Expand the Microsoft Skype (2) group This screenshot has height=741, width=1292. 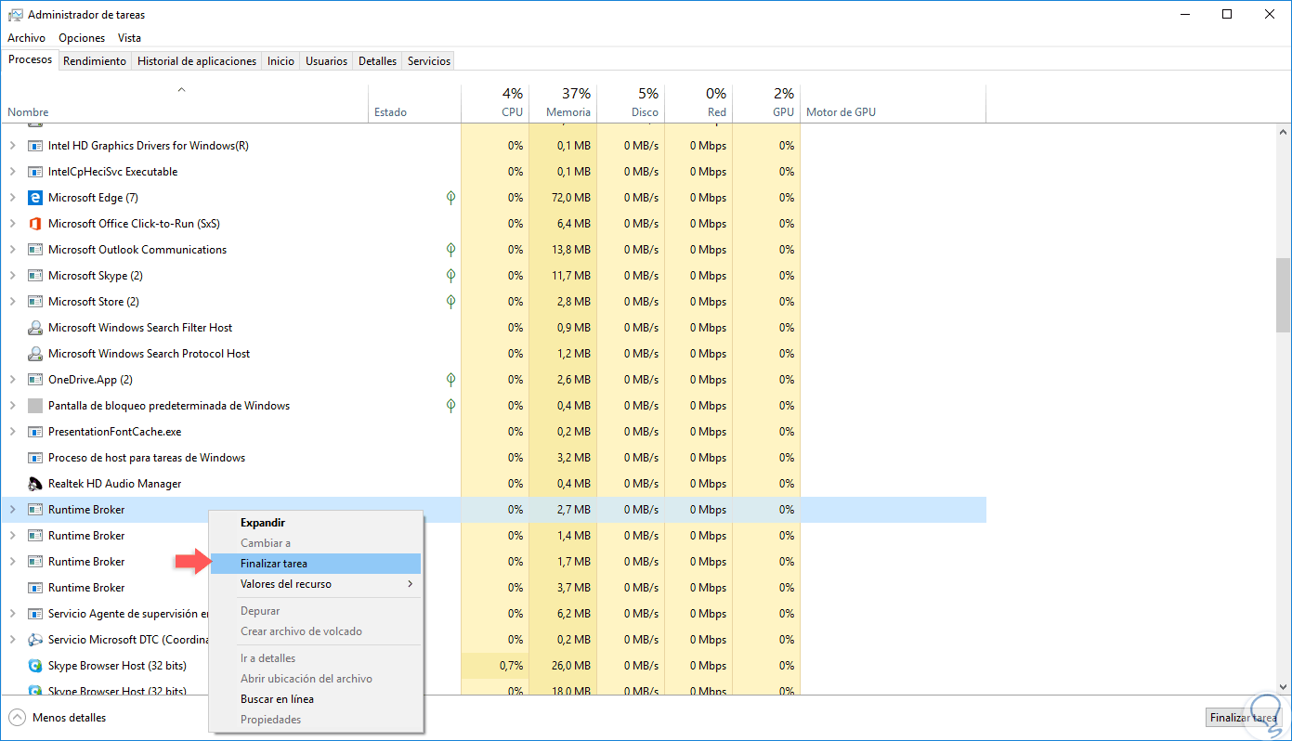click(12, 276)
